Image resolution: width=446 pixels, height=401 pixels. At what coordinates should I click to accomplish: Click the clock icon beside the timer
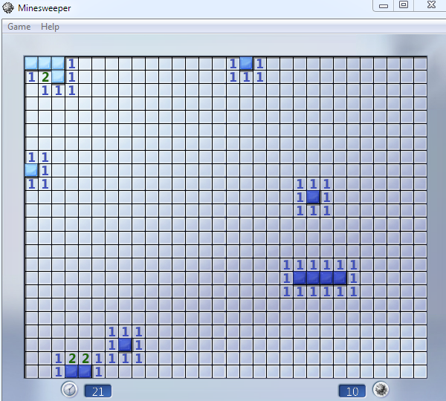pos(69,390)
